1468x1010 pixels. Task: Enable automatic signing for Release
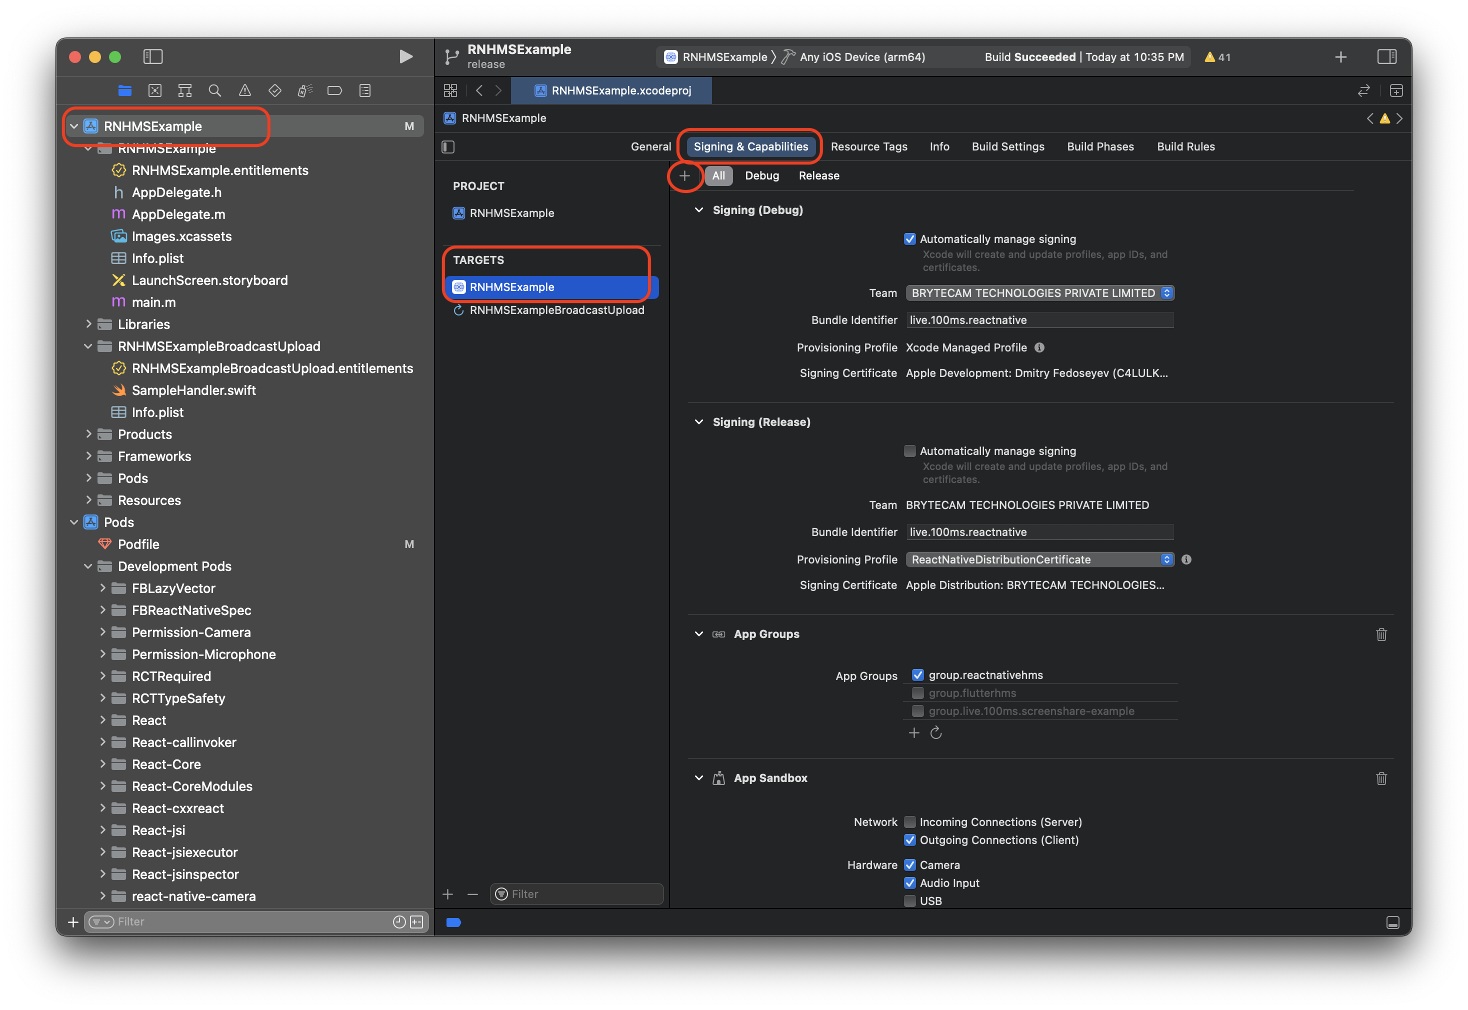pyautogui.click(x=910, y=451)
